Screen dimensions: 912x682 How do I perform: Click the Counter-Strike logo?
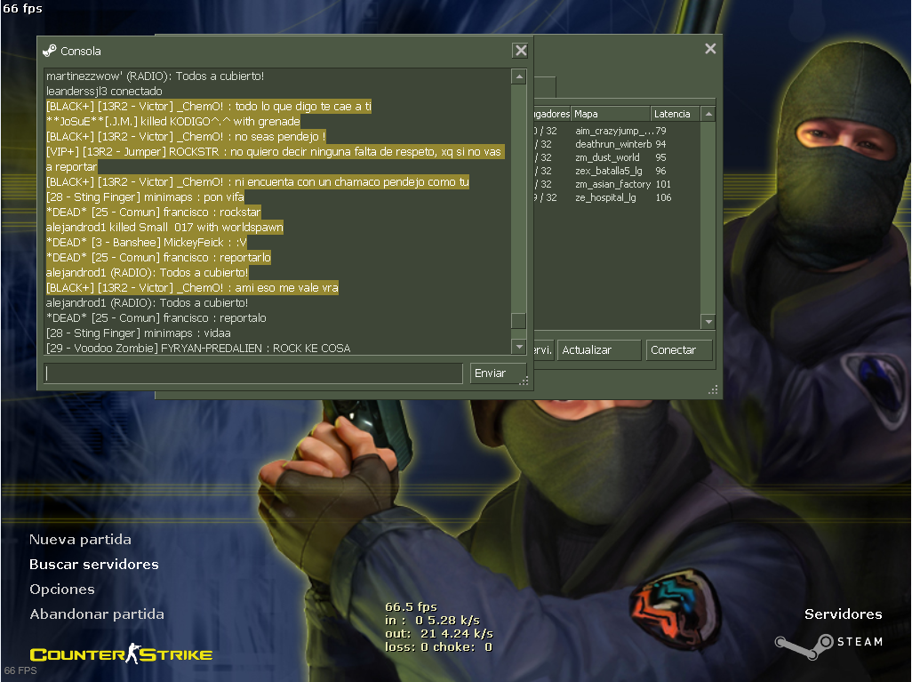coord(121,654)
